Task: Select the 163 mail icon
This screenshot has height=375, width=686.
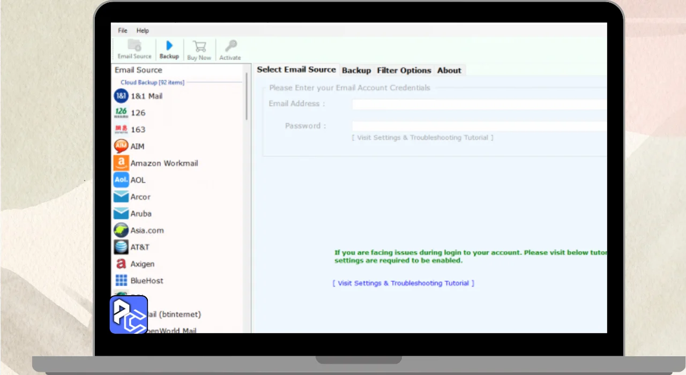Action: tap(121, 129)
